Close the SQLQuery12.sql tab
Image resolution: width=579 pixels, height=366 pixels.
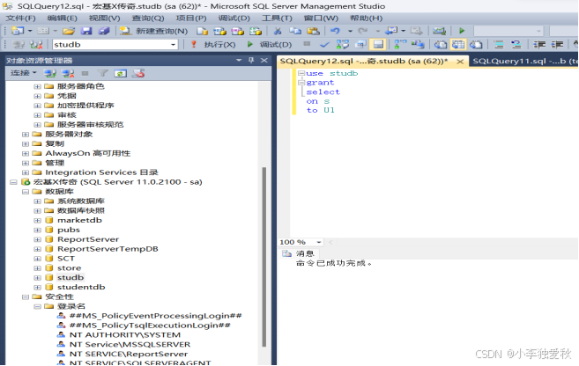pos(460,62)
